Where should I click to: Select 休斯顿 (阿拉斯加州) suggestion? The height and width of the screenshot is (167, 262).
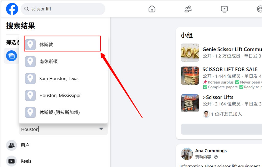59,112
